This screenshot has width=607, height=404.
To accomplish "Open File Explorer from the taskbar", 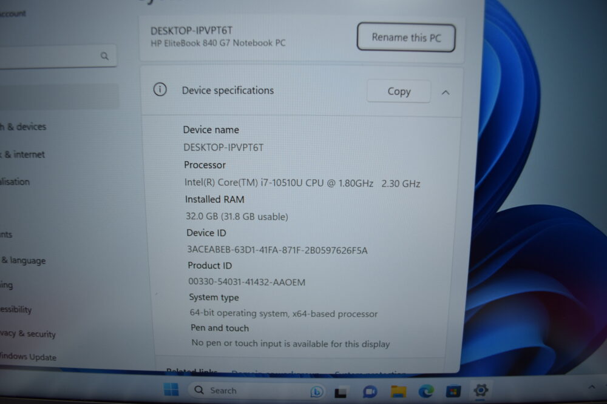I will (x=398, y=392).
